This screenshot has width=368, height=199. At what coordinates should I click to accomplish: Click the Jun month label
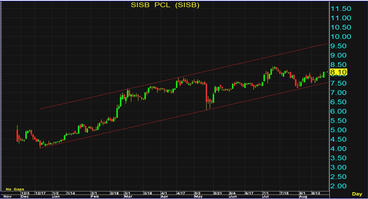coord(233,197)
